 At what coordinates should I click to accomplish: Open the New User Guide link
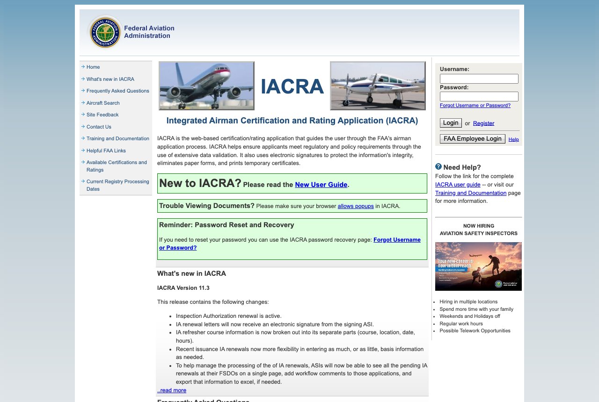coord(321,185)
